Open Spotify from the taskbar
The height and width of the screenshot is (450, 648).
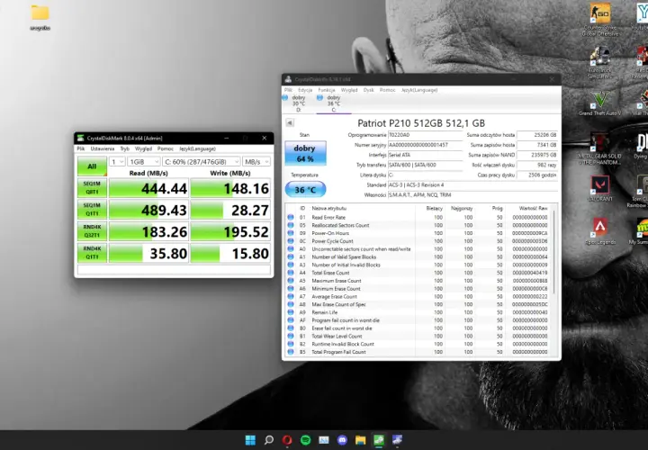tap(305, 440)
